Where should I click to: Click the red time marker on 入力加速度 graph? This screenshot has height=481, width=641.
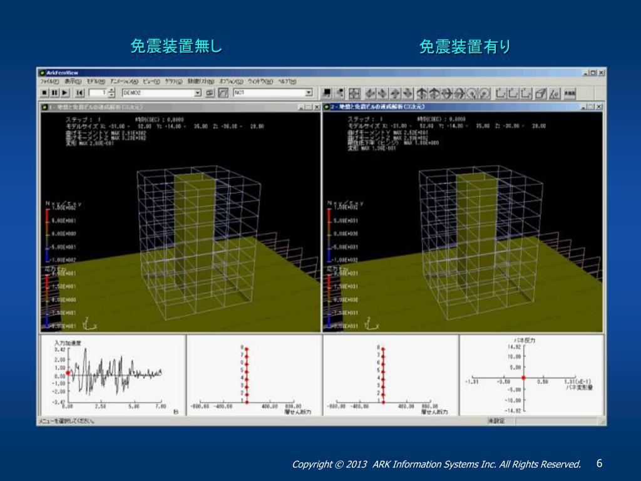point(68,373)
